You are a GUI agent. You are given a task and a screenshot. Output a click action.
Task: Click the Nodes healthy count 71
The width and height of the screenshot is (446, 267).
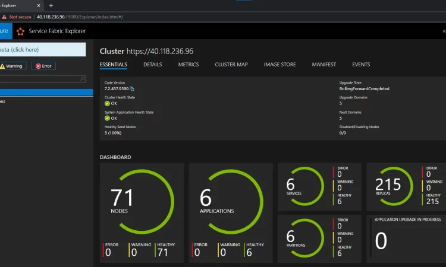pos(163,252)
